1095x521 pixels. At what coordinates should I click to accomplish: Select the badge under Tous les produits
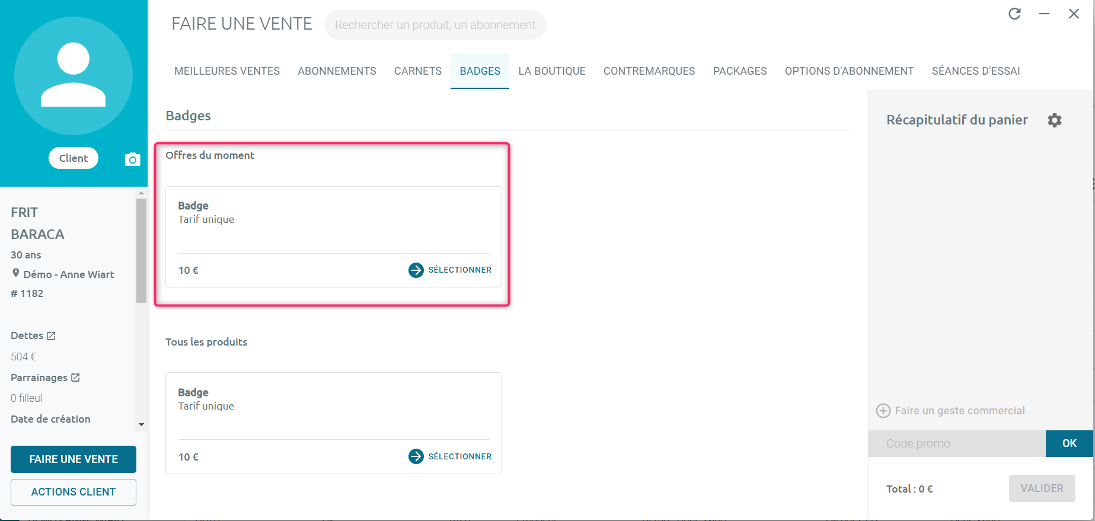click(x=450, y=456)
